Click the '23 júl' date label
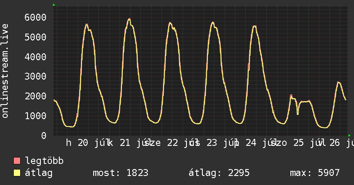Image resolution: width=354 pixels, height=185 pixels. click(x=223, y=143)
